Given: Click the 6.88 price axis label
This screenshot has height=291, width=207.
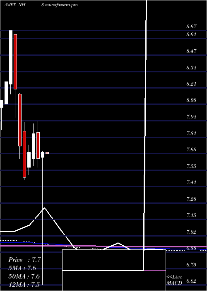Looking at the screenshot, I should tap(191, 248).
